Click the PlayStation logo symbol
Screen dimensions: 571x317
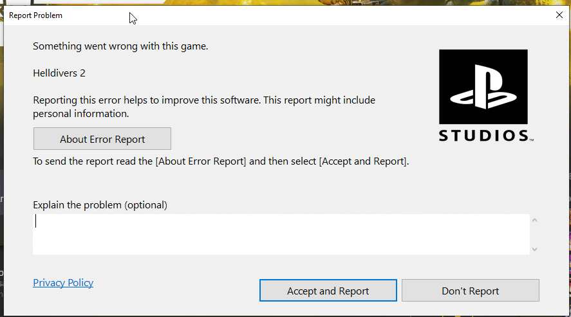[483, 87]
